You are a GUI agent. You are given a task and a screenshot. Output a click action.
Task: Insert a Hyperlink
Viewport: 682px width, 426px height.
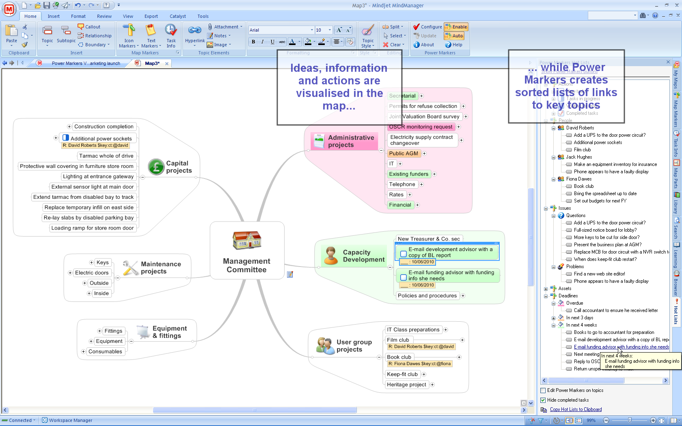(x=195, y=34)
